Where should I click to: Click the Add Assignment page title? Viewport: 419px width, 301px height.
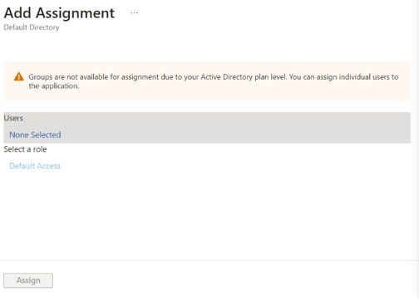point(59,13)
